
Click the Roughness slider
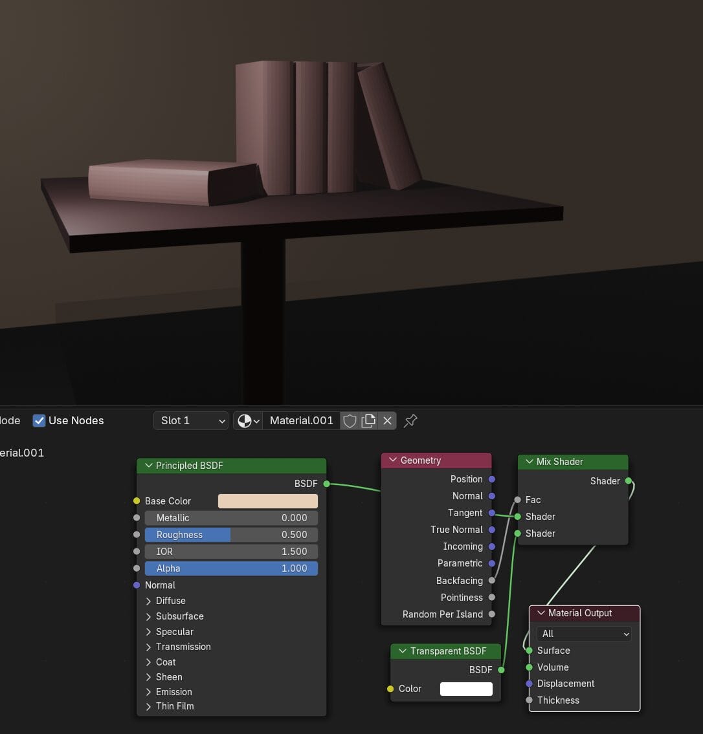tap(231, 535)
